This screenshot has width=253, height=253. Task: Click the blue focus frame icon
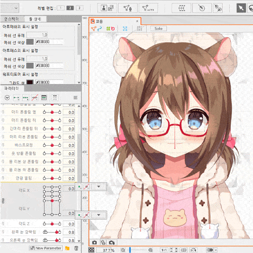pyautogui.click(x=125, y=29)
